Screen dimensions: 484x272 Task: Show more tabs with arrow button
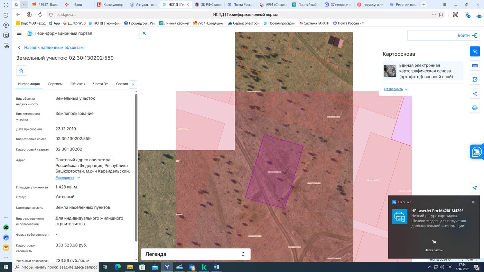pyautogui.click(x=133, y=84)
